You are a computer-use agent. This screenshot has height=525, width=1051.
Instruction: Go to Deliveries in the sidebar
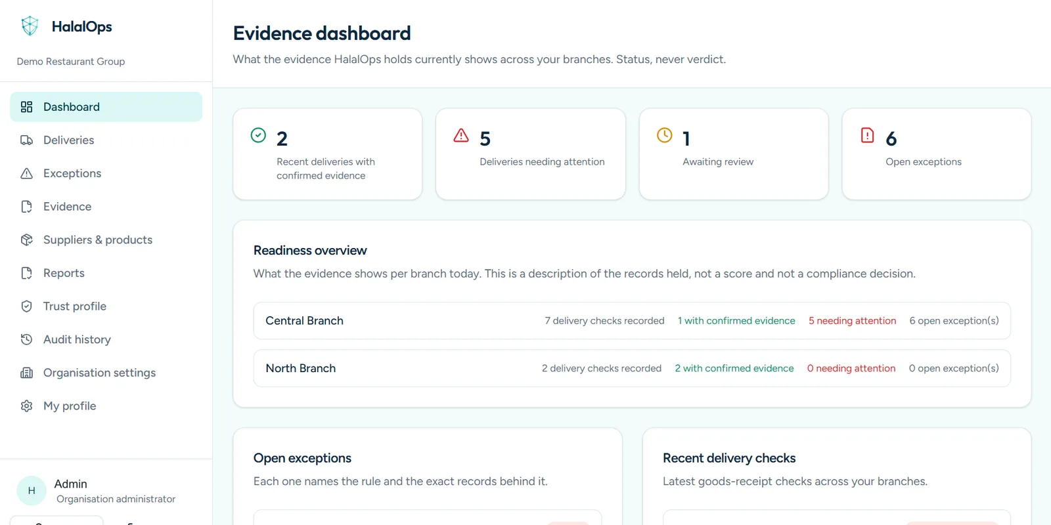[106, 140]
